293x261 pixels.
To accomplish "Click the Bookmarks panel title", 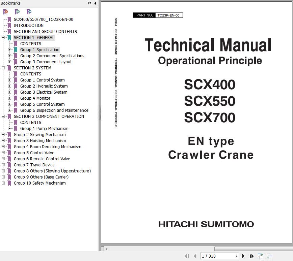I will coord(10,3).
